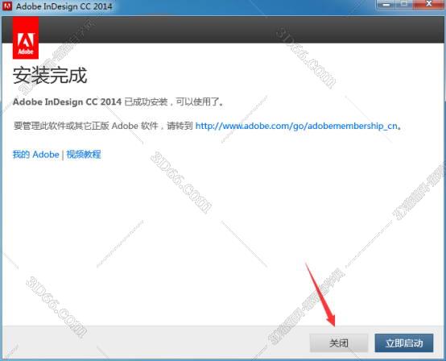The image size is (446, 361).
Task: Click the Adobe InDesign CC 2014 title text
Action: (64, 6)
